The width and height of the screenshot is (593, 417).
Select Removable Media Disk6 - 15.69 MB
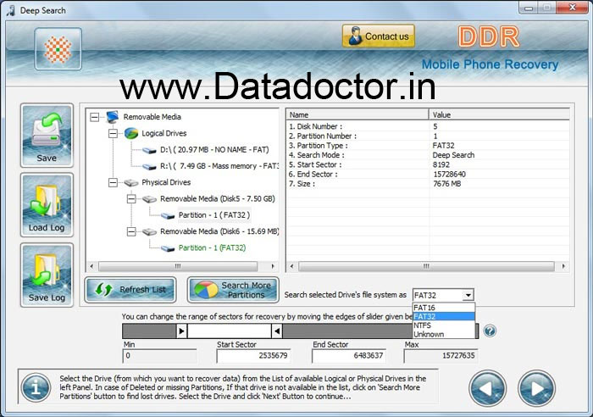point(219,231)
